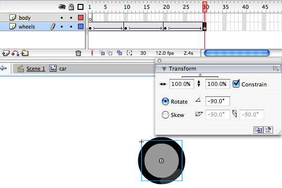
Task: Open the Transform panel options menu
Action: 276,69
